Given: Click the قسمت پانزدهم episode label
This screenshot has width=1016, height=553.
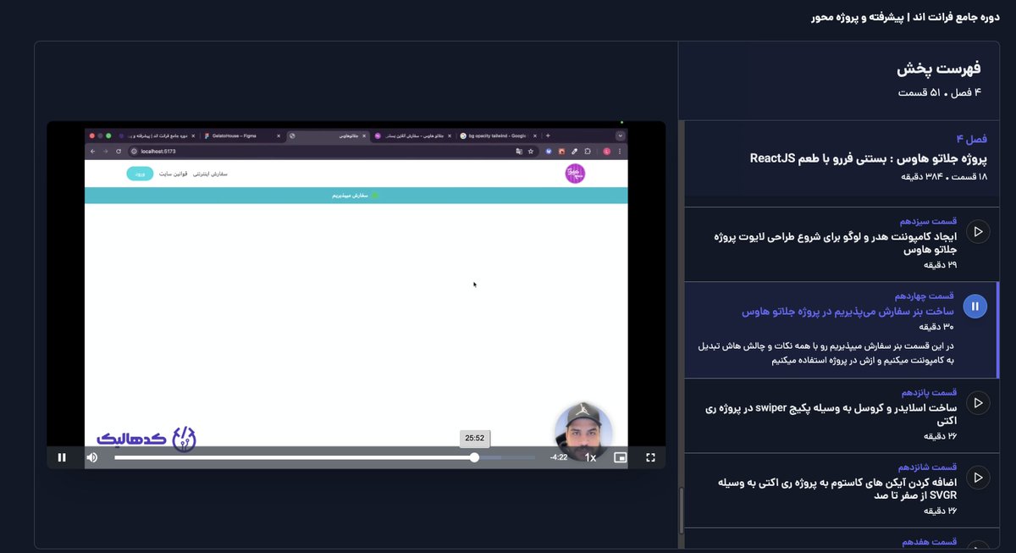Looking at the screenshot, I should [x=929, y=393].
